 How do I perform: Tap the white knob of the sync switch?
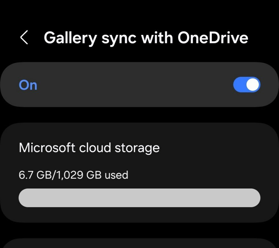click(x=253, y=85)
